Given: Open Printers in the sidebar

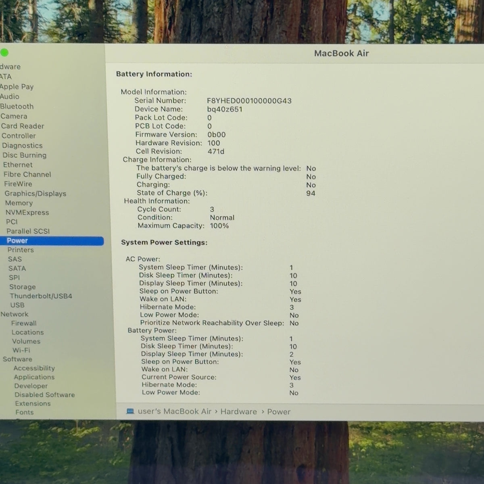Looking at the screenshot, I should tap(21, 250).
